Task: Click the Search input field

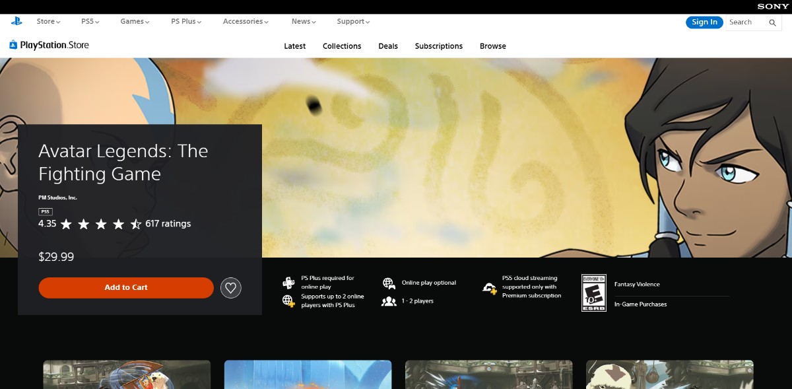Action: coord(746,22)
